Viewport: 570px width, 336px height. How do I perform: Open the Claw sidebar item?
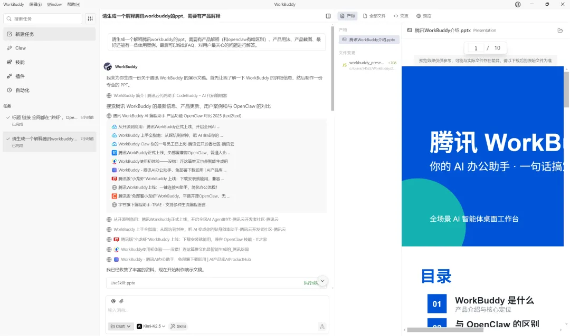click(50, 48)
